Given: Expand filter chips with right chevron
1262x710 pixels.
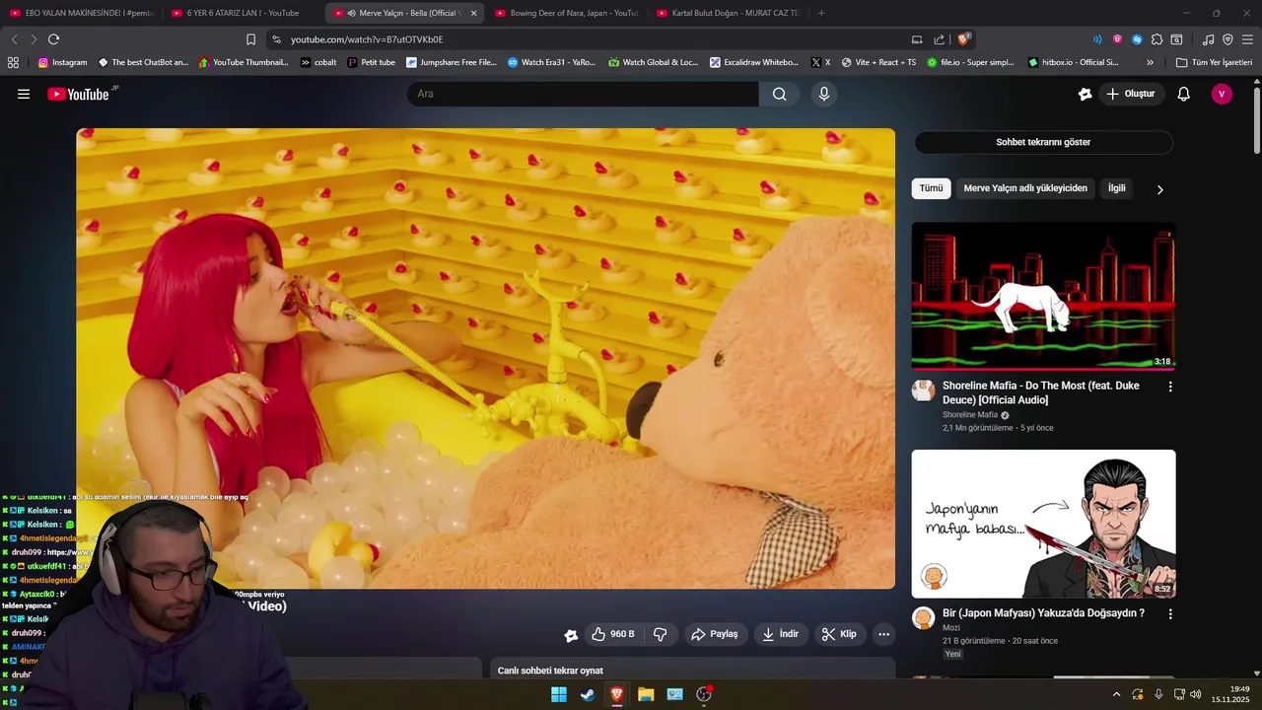Looking at the screenshot, I should point(1159,189).
